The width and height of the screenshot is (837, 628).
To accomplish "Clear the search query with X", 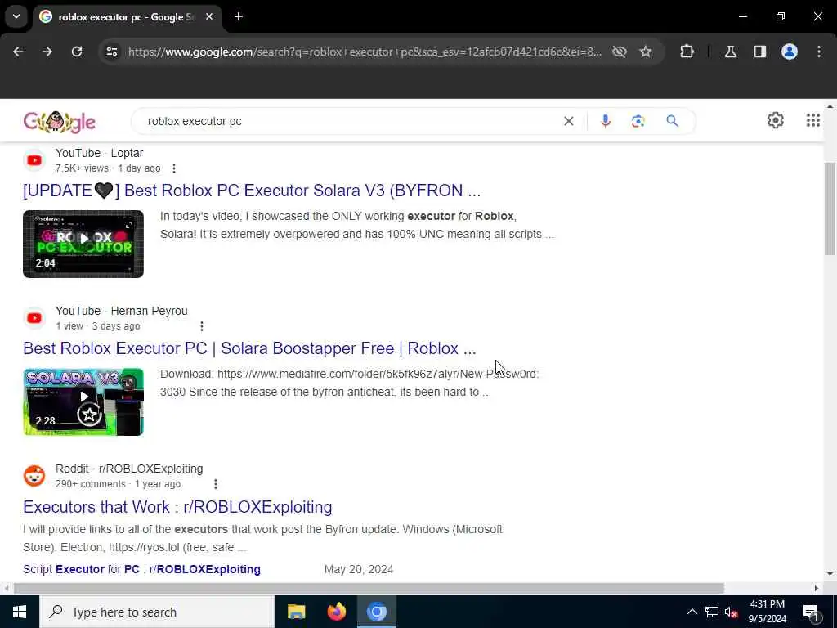I will coord(569,121).
